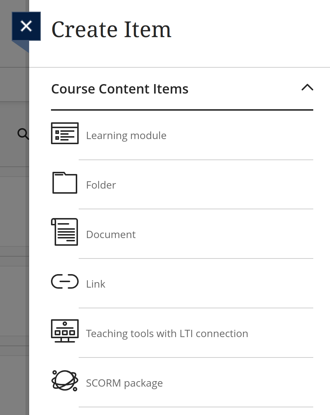
Task: Select the Document icon
Action: (64, 232)
